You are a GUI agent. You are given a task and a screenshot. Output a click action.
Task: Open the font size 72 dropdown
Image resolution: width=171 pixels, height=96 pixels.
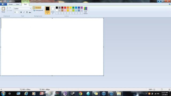[18, 12]
